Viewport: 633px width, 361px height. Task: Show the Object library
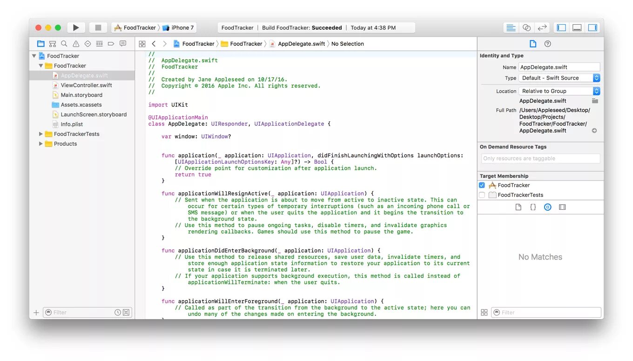point(548,207)
